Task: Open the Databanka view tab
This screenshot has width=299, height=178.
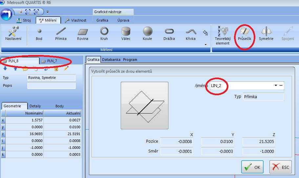Action: [x=111, y=60]
